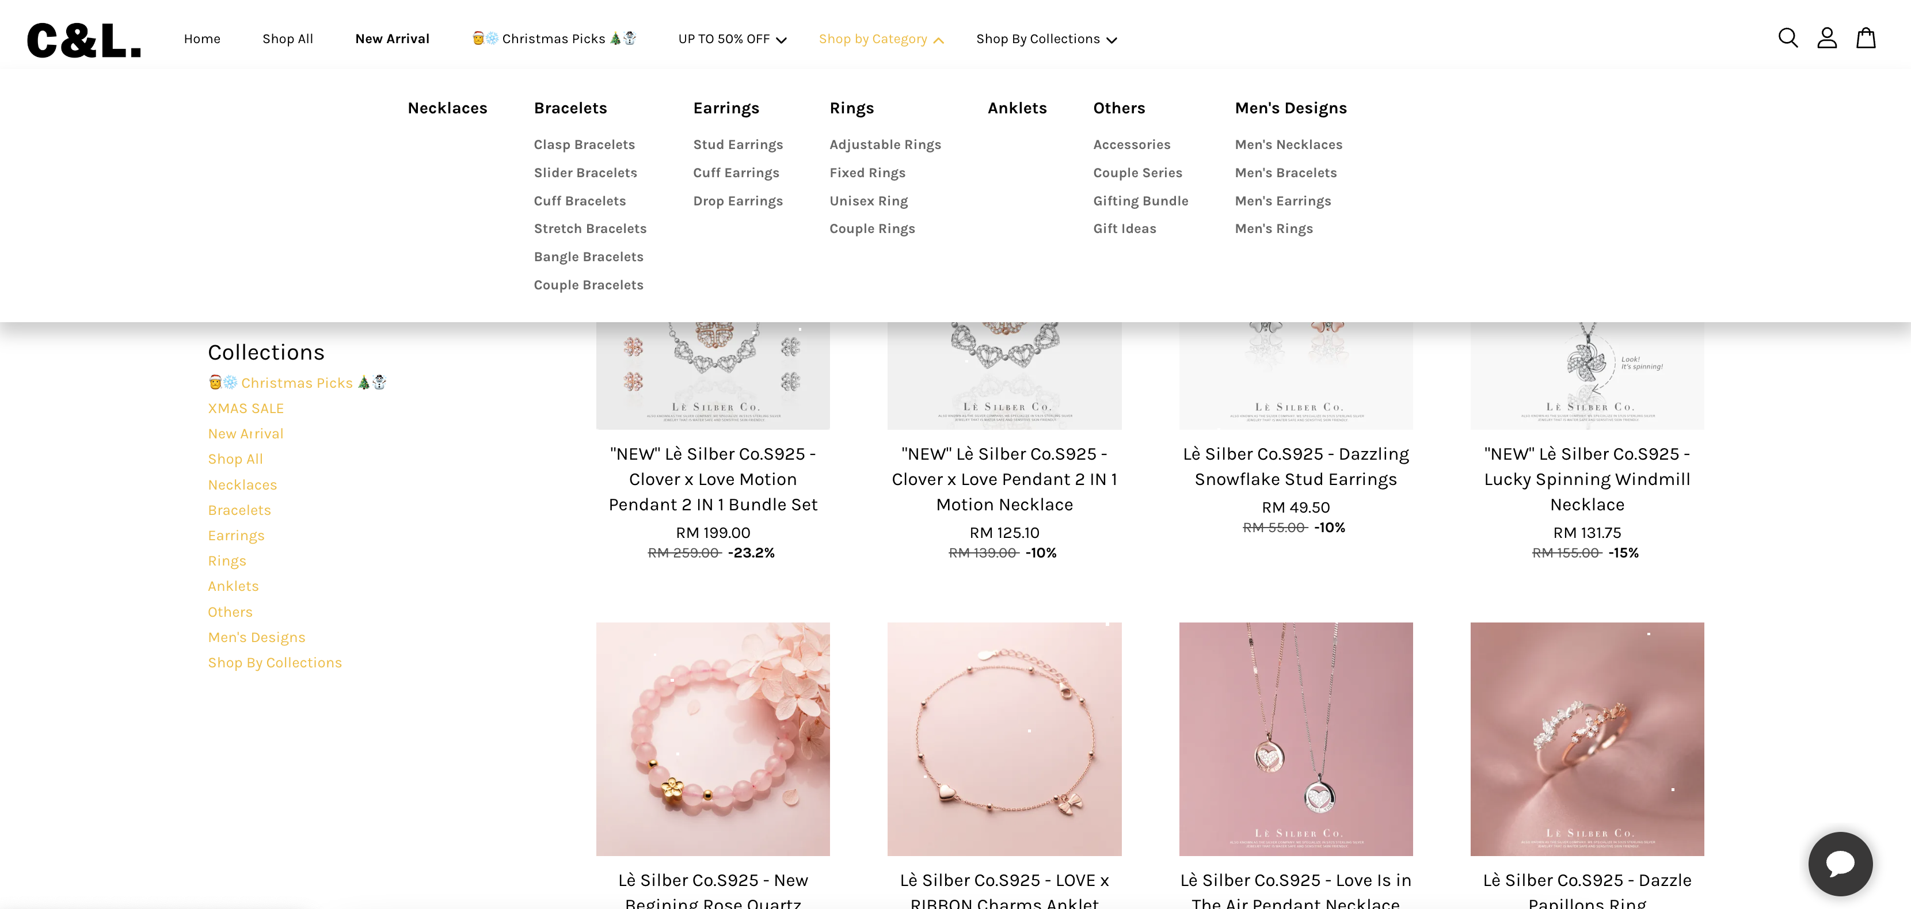The image size is (1911, 909).
Task: Open the user account icon
Action: 1826,38
